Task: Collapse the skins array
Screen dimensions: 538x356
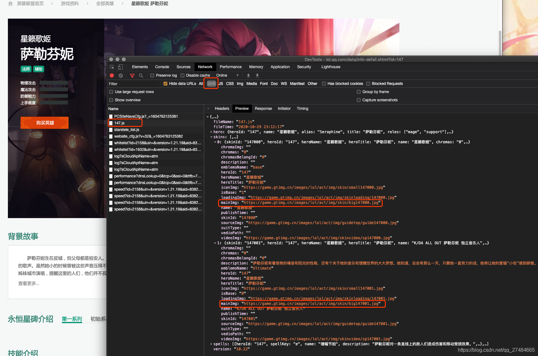Action: 211,137
